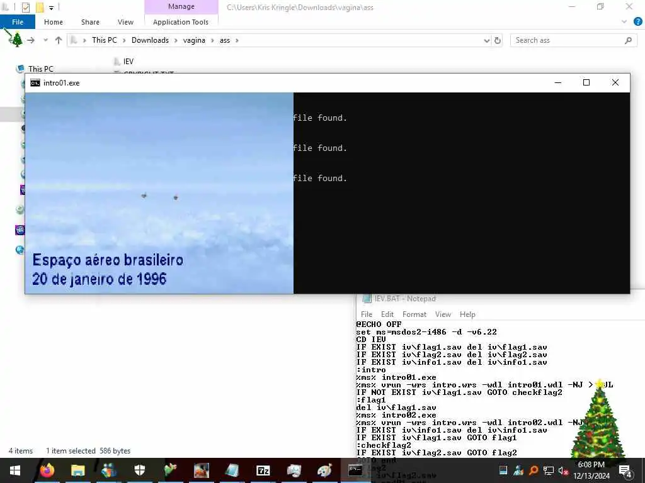Switch to the command prompt taskbar icon
The width and height of the screenshot is (645, 483).
coord(355,470)
